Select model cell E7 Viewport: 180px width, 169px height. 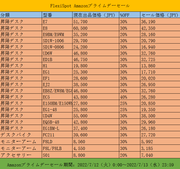tap(57, 21)
